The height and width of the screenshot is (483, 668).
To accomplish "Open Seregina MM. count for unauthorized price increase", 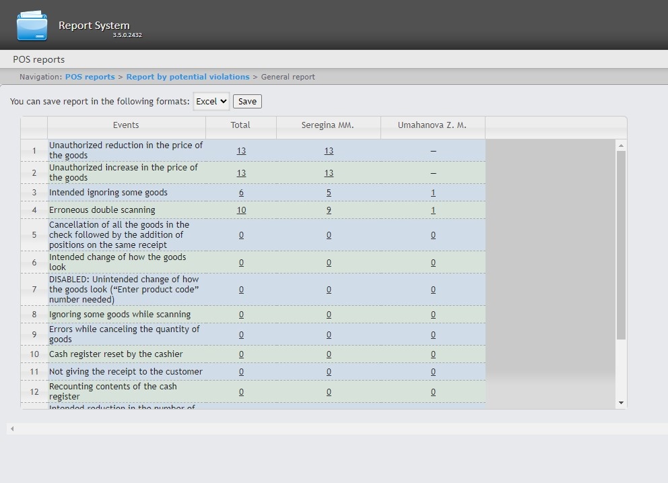I will (329, 173).
